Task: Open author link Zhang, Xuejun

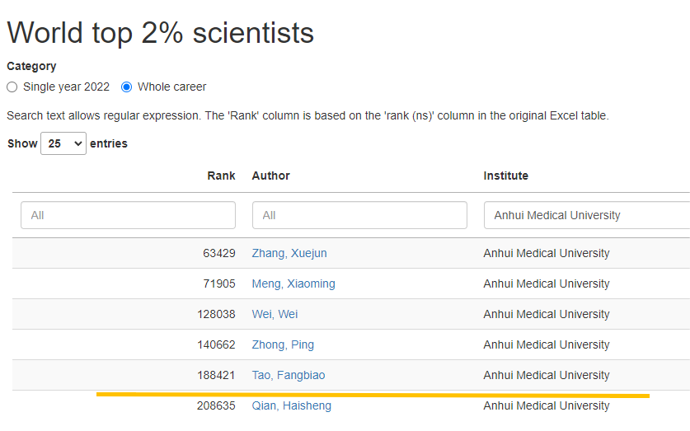Action: [289, 253]
